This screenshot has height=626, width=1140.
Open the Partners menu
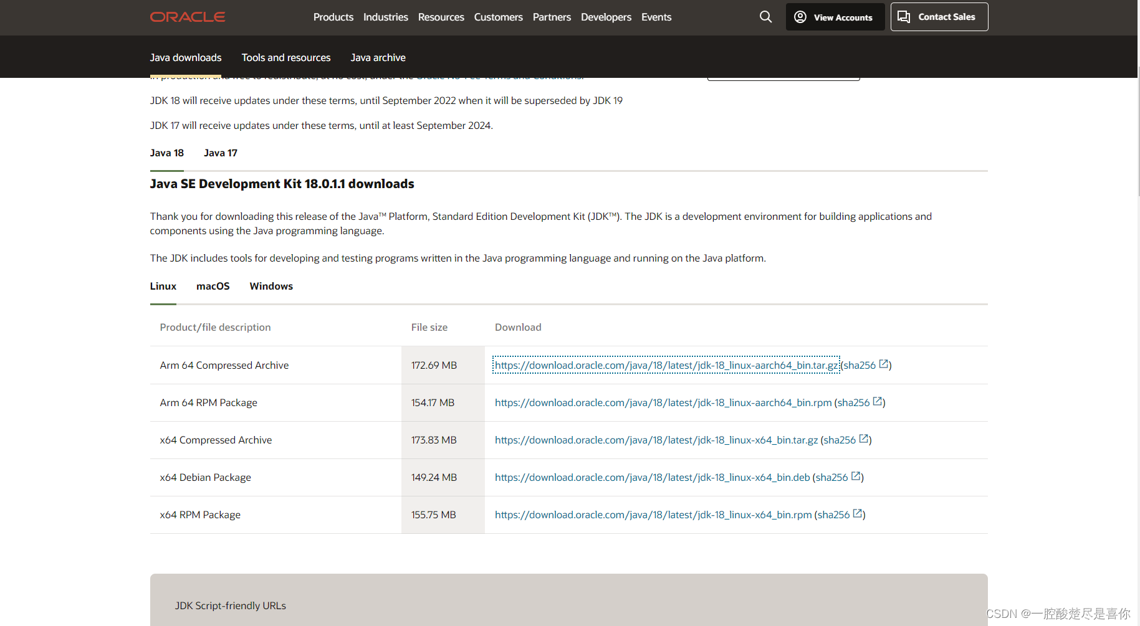pyautogui.click(x=552, y=17)
